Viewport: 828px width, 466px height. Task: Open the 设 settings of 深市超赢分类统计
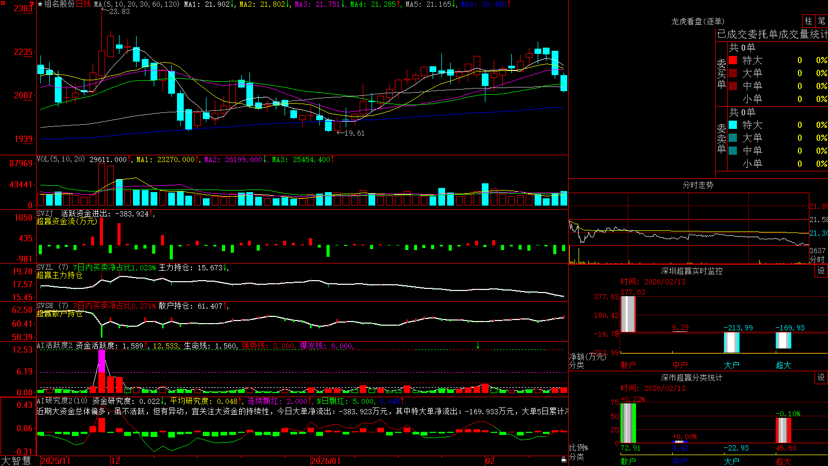point(821,377)
